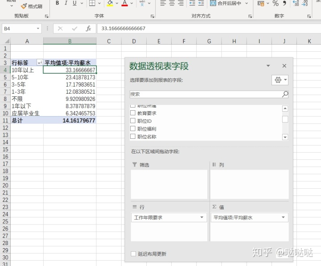Select the 应届毕业生 row label
Viewport: 321px width, 266px height.
pyautogui.click(x=27, y=113)
